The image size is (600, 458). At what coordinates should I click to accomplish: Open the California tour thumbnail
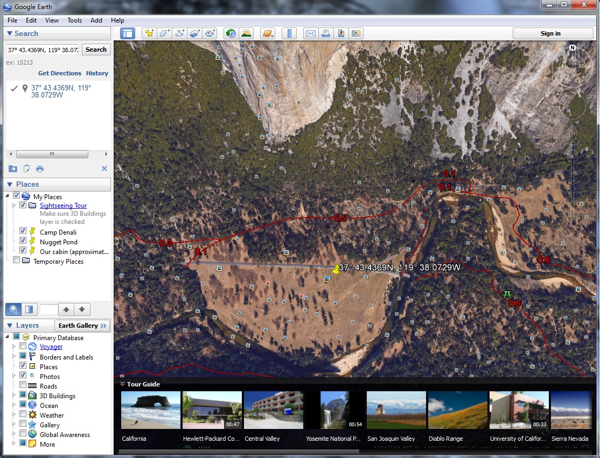[x=150, y=410]
